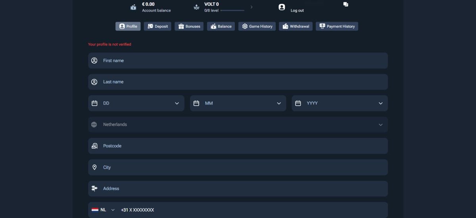The width and height of the screenshot is (476, 218).
Task: Click the VOLT 0 level label
Action: 211,4
